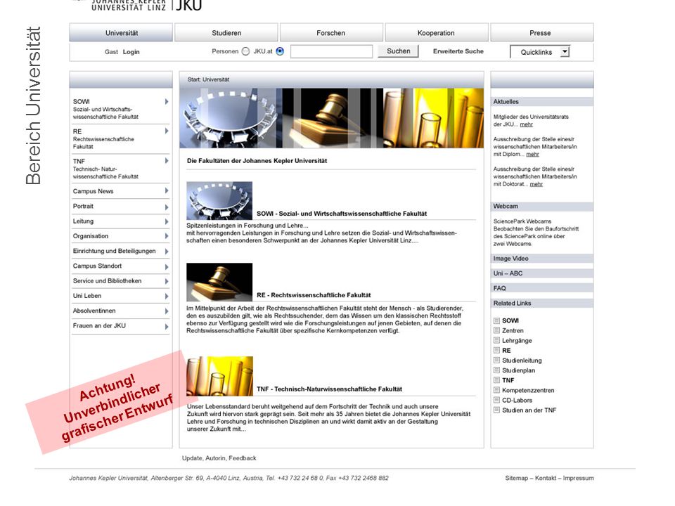Expand the Organisation menu arrow

(x=166, y=236)
